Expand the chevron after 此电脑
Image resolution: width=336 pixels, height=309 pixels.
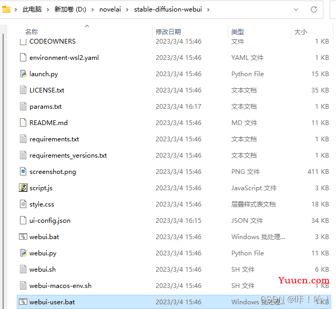point(48,9)
